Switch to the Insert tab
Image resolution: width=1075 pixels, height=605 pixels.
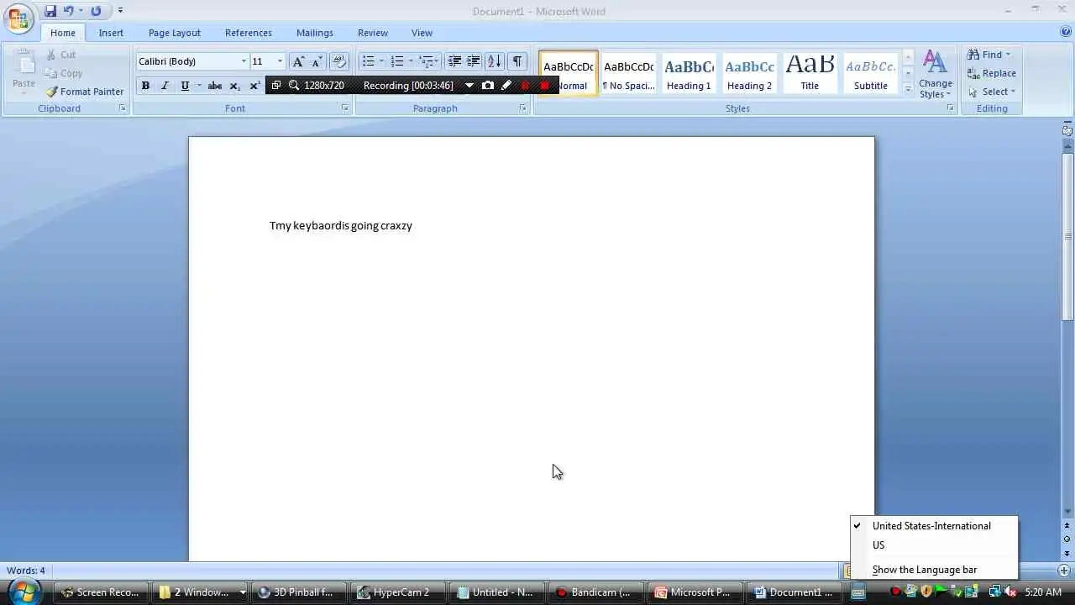click(x=111, y=33)
